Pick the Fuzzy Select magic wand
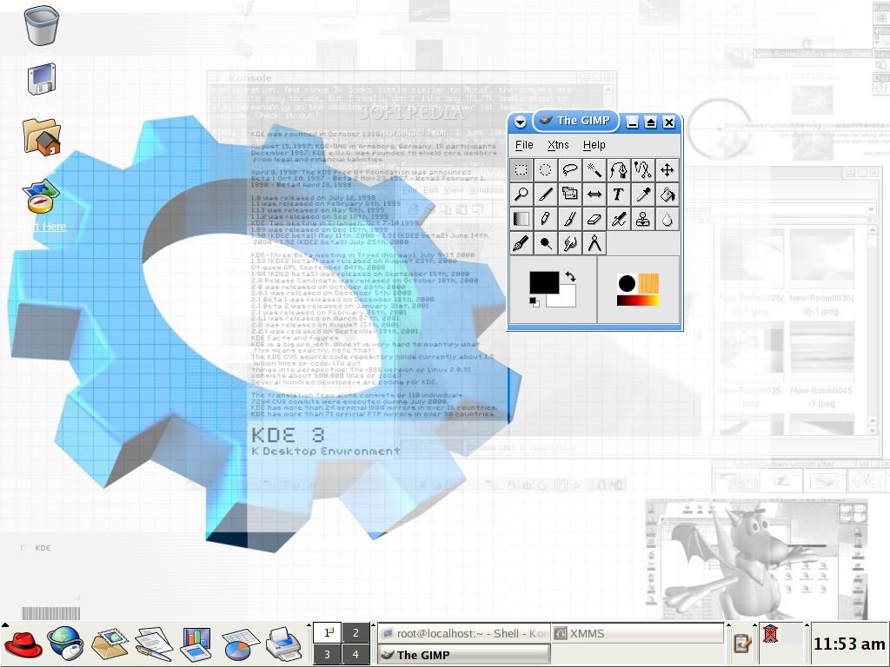Screen dimensions: 890x667 point(594,169)
